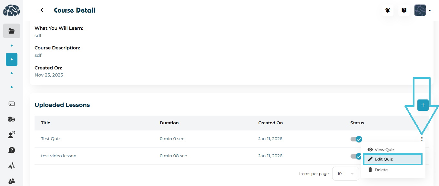Click the help question mark icon in header
439x186 pixels.
(x=404, y=10)
